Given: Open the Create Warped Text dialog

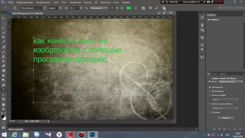Looking at the screenshot, I should click(136, 8).
